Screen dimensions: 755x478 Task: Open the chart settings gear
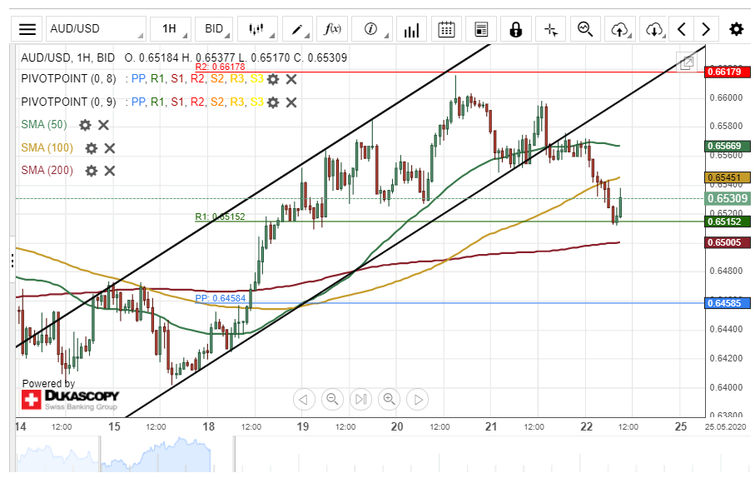[x=736, y=29]
